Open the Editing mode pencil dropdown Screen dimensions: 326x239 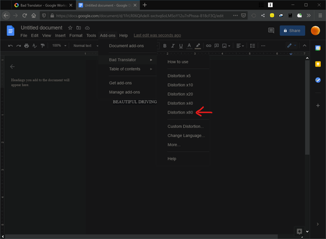291,46
